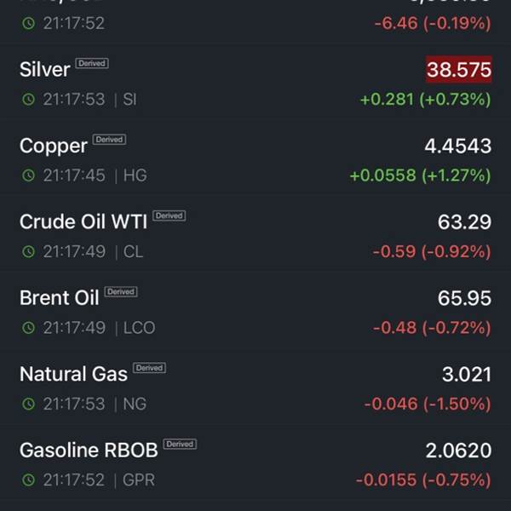Screen dimensions: 511x511
Task: Tap the clock icon under Silver
Action: (28, 100)
